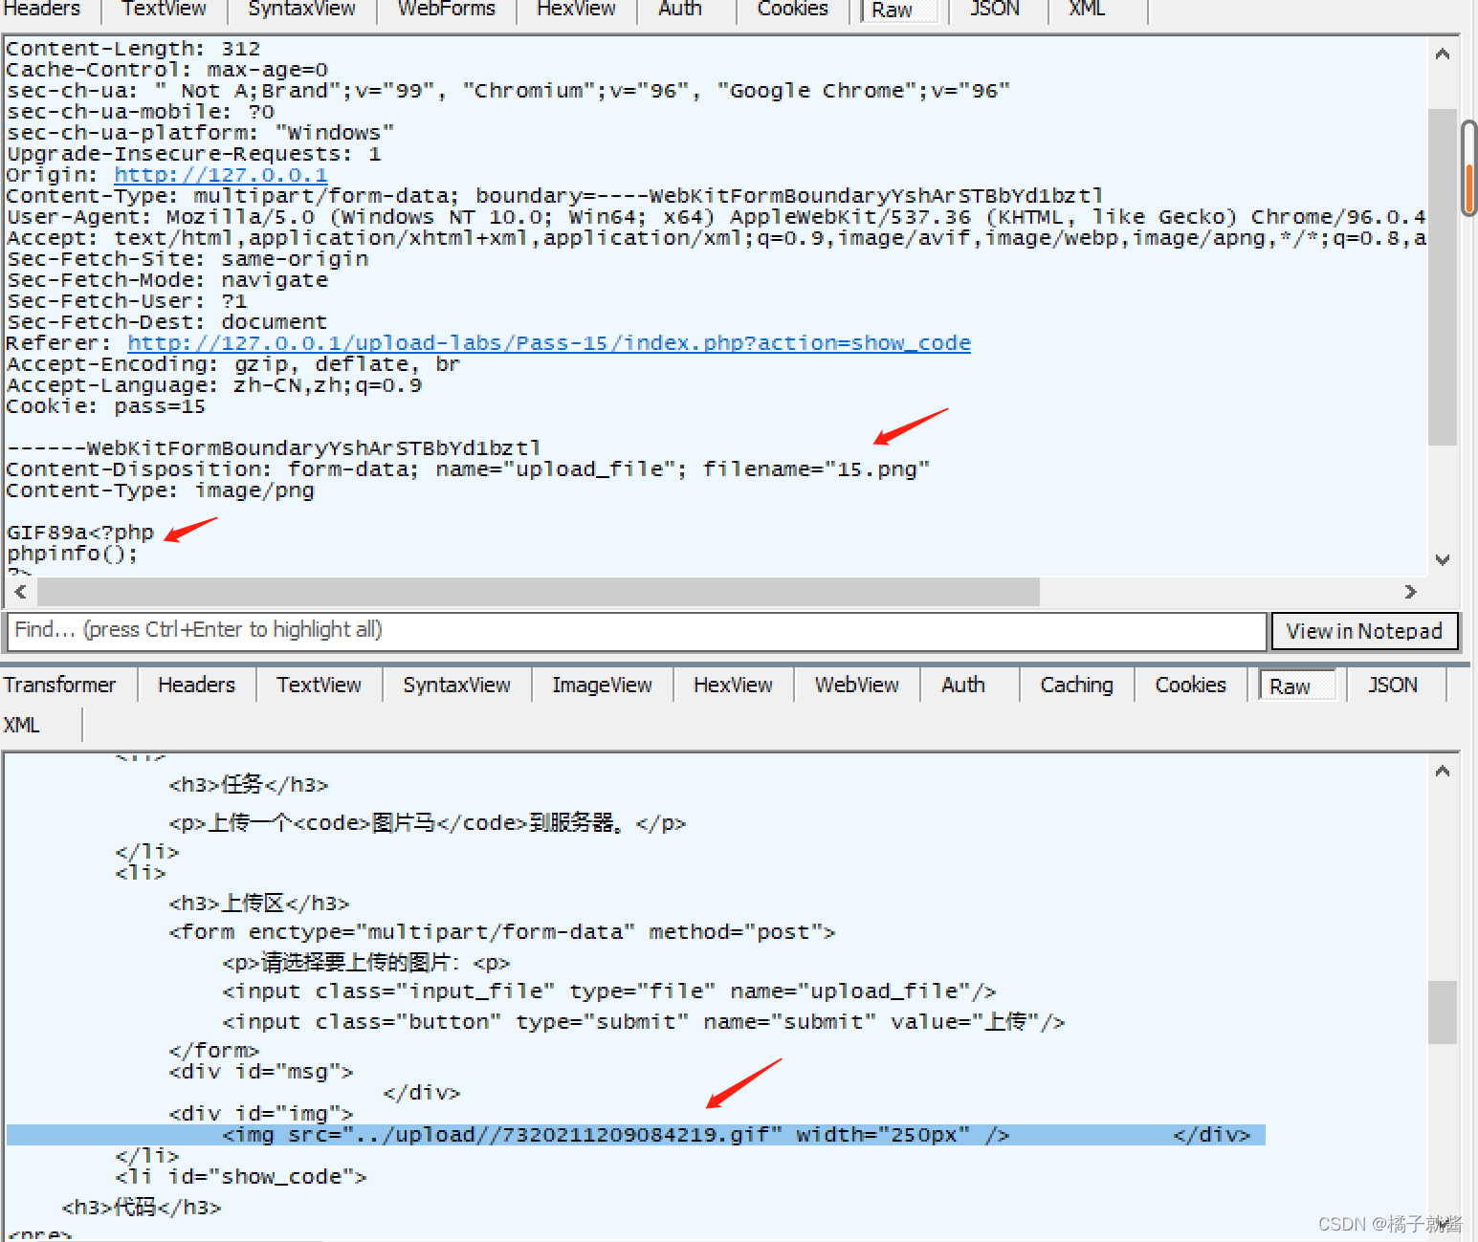
Task: Click the Cookie: pass=15 line
Action: pyautogui.click(x=105, y=406)
